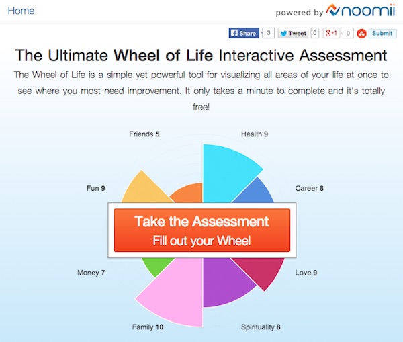Image resolution: width=403 pixels, height=342 pixels.
Task: Click the green Money wheel segment
Action: (x=156, y=266)
